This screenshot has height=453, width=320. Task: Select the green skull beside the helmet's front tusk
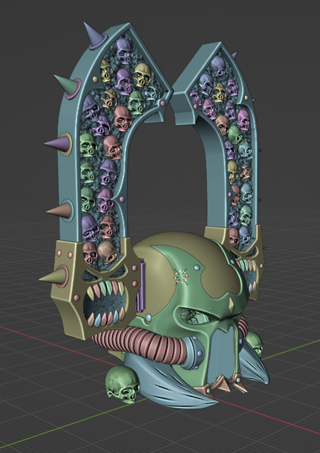(122, 384)
